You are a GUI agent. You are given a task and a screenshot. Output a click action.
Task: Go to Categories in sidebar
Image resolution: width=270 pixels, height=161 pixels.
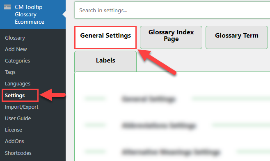click(x=17, y=61)
